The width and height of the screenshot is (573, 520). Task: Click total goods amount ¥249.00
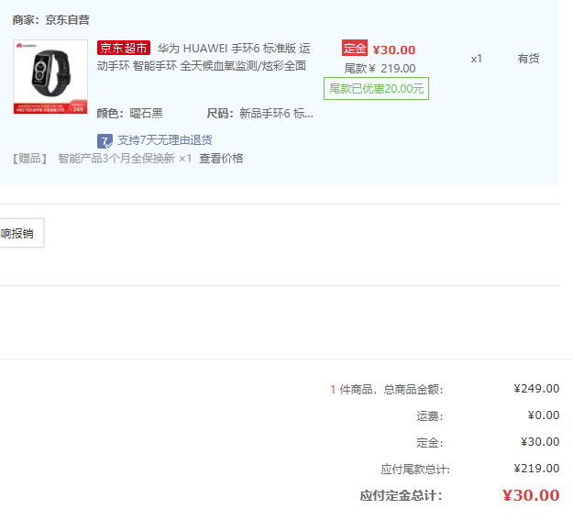coord(536,388)
